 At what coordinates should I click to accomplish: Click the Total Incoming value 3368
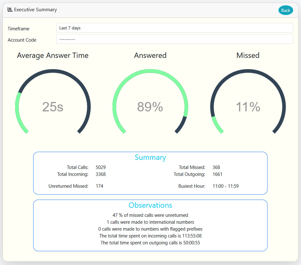click(101, 174)
